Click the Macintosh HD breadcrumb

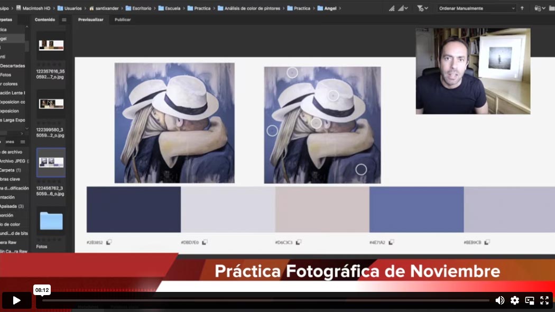pyautogui.click(x=33, y=8)
